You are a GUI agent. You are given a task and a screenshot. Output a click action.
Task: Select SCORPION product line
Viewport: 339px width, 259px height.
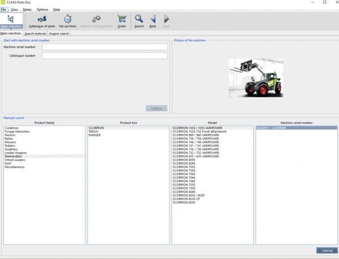(128, 128)
